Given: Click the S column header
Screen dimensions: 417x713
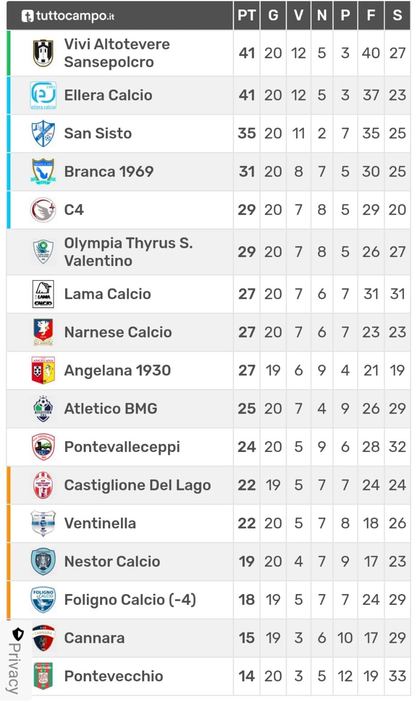Looking at the screenshot, I should (397, 15).
